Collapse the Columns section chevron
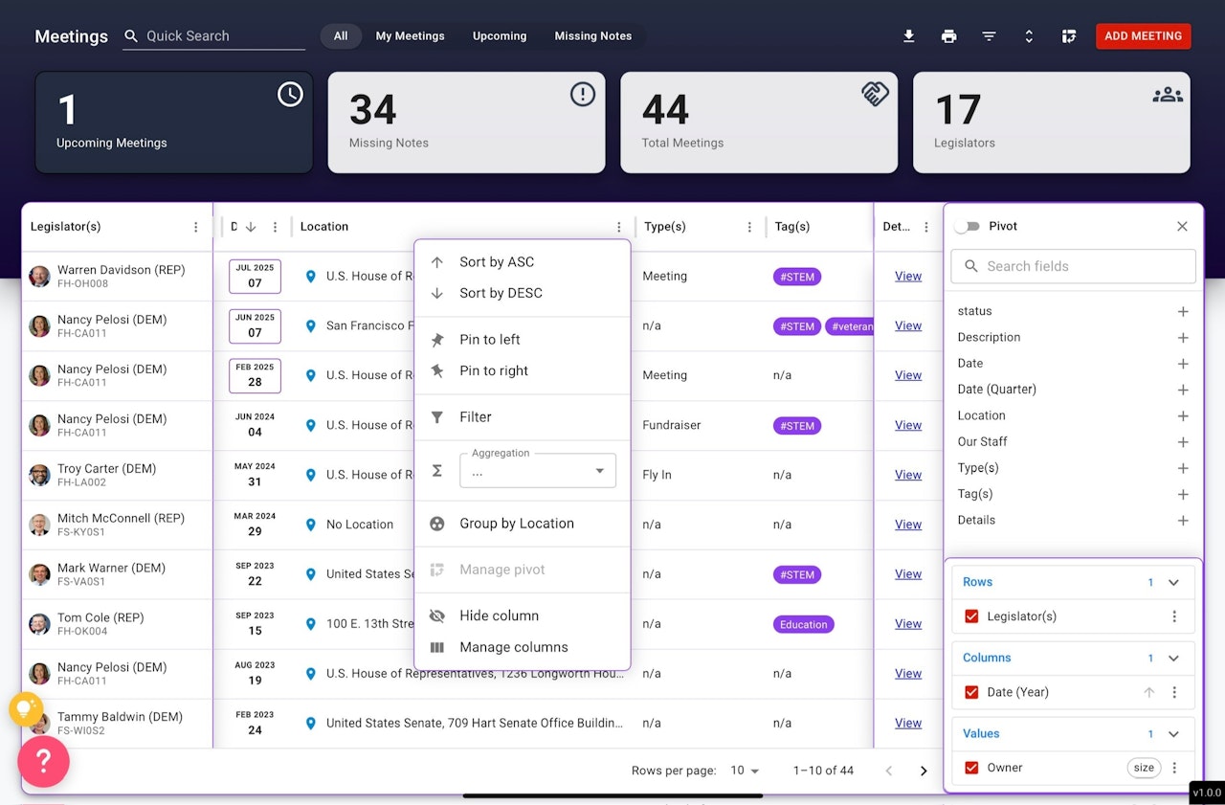 (1174, 658)
